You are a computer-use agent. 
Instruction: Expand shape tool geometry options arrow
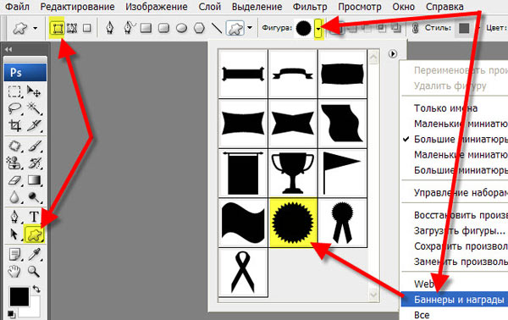[x=250, y=28]
